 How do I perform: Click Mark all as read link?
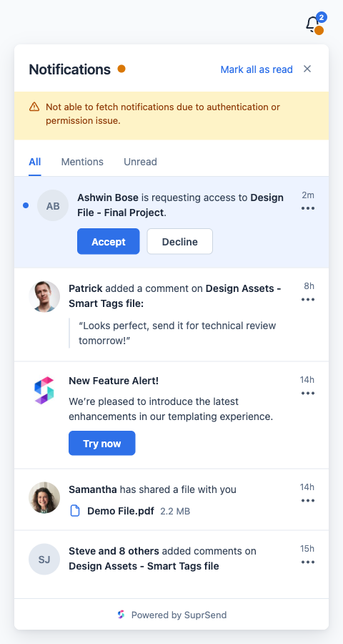coord(257,69)
